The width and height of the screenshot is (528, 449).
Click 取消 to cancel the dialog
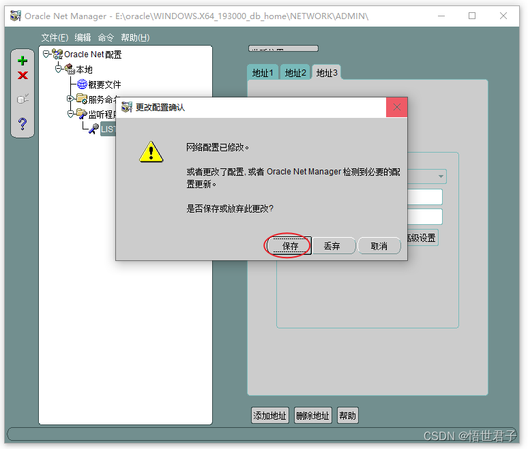point(379,246)
